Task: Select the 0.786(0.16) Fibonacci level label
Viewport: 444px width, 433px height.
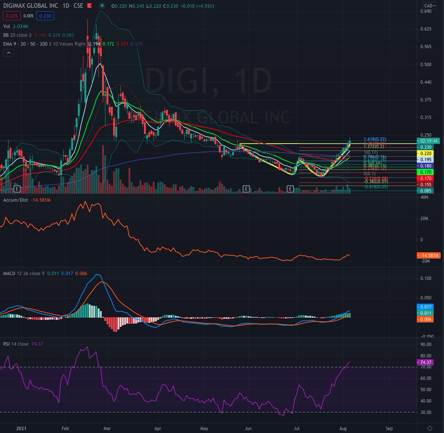Action: (374, 157)
